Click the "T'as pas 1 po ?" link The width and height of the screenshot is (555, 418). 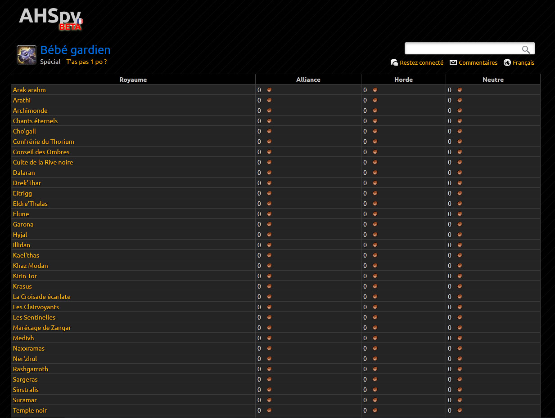(x=86, y=62)
